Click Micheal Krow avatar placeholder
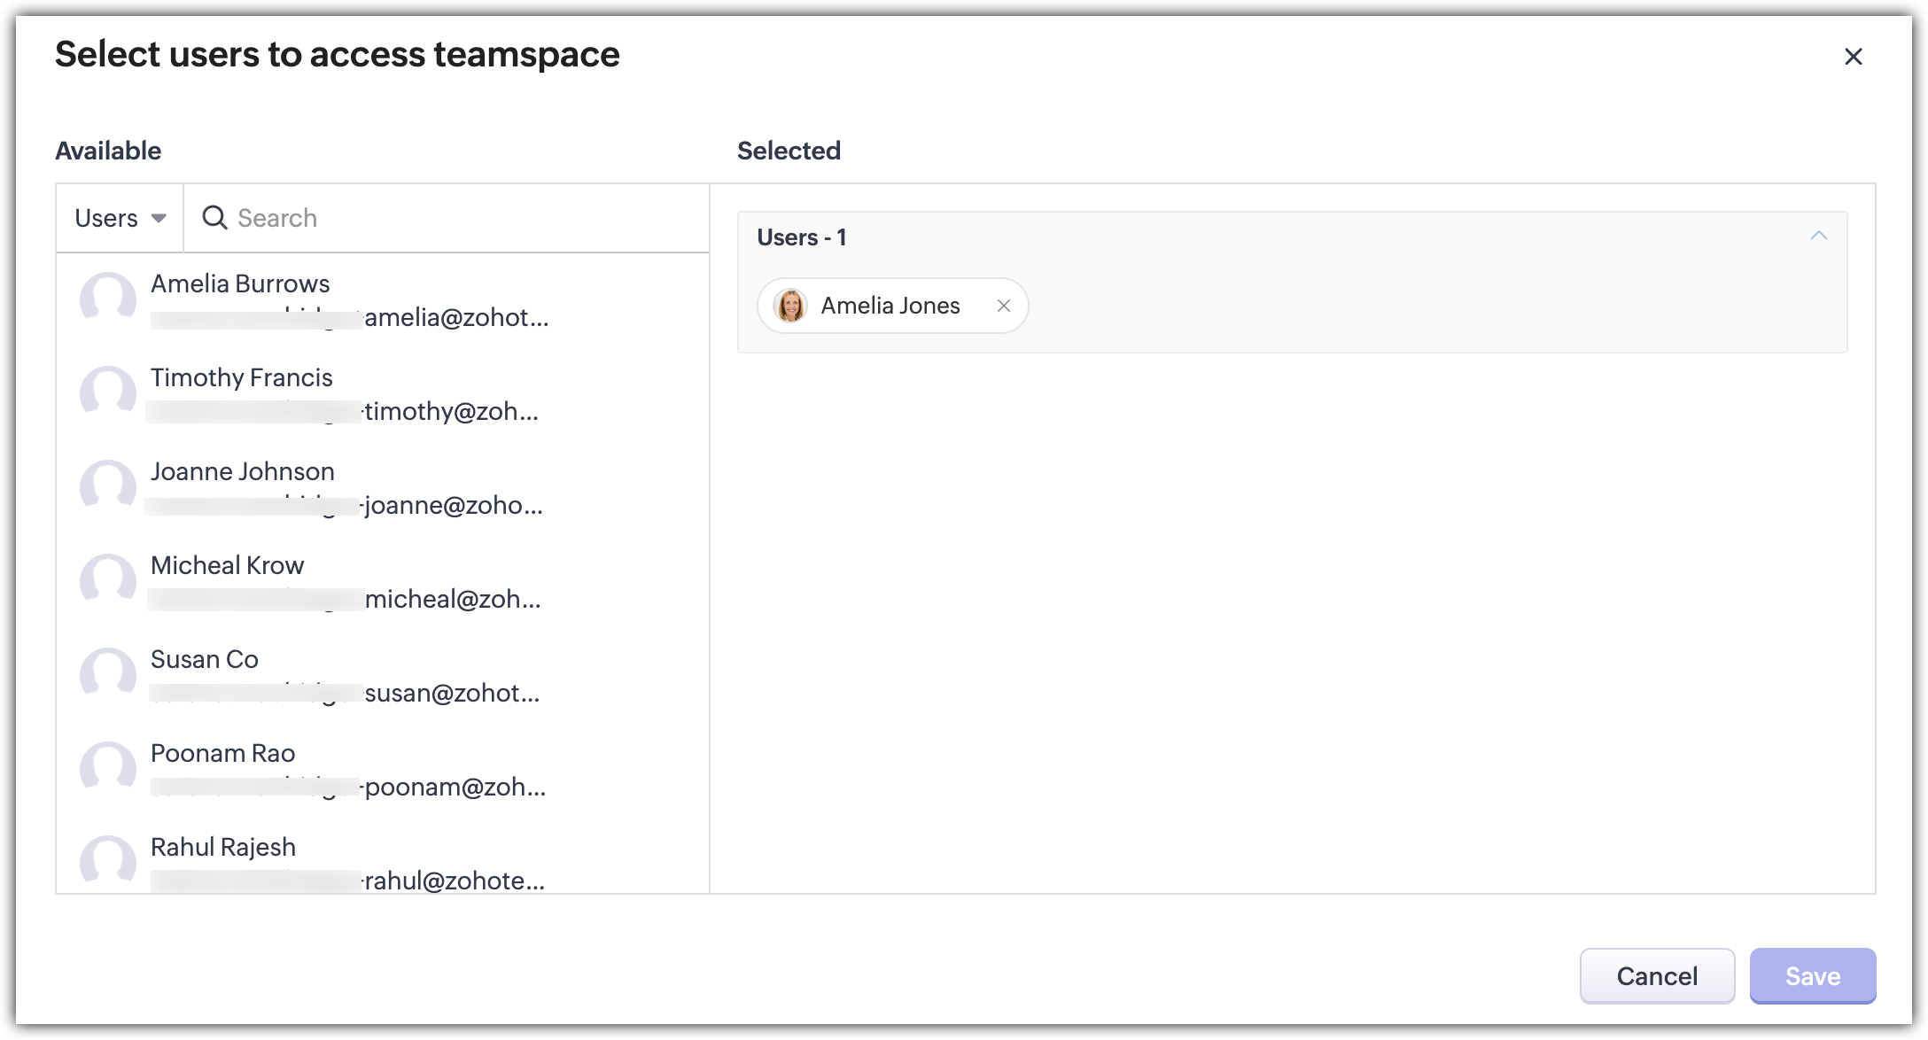This screenshot has height=1040, width=1928. pos(108,581)
